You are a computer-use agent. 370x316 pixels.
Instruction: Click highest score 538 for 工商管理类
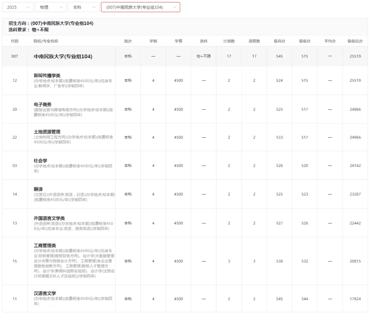[x=280, y=261]
